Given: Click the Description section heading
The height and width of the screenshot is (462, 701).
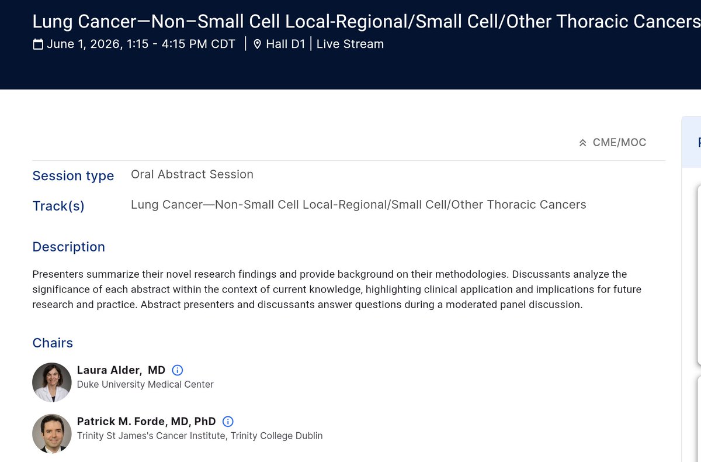Looking at the screenshot, I should tap(69, 247).
